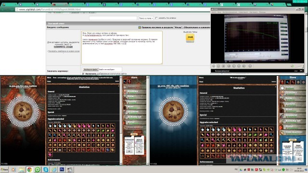The image size is (308, 173).
Task: Adjust the media player volume slider
Action: click(x=299, y=66)
